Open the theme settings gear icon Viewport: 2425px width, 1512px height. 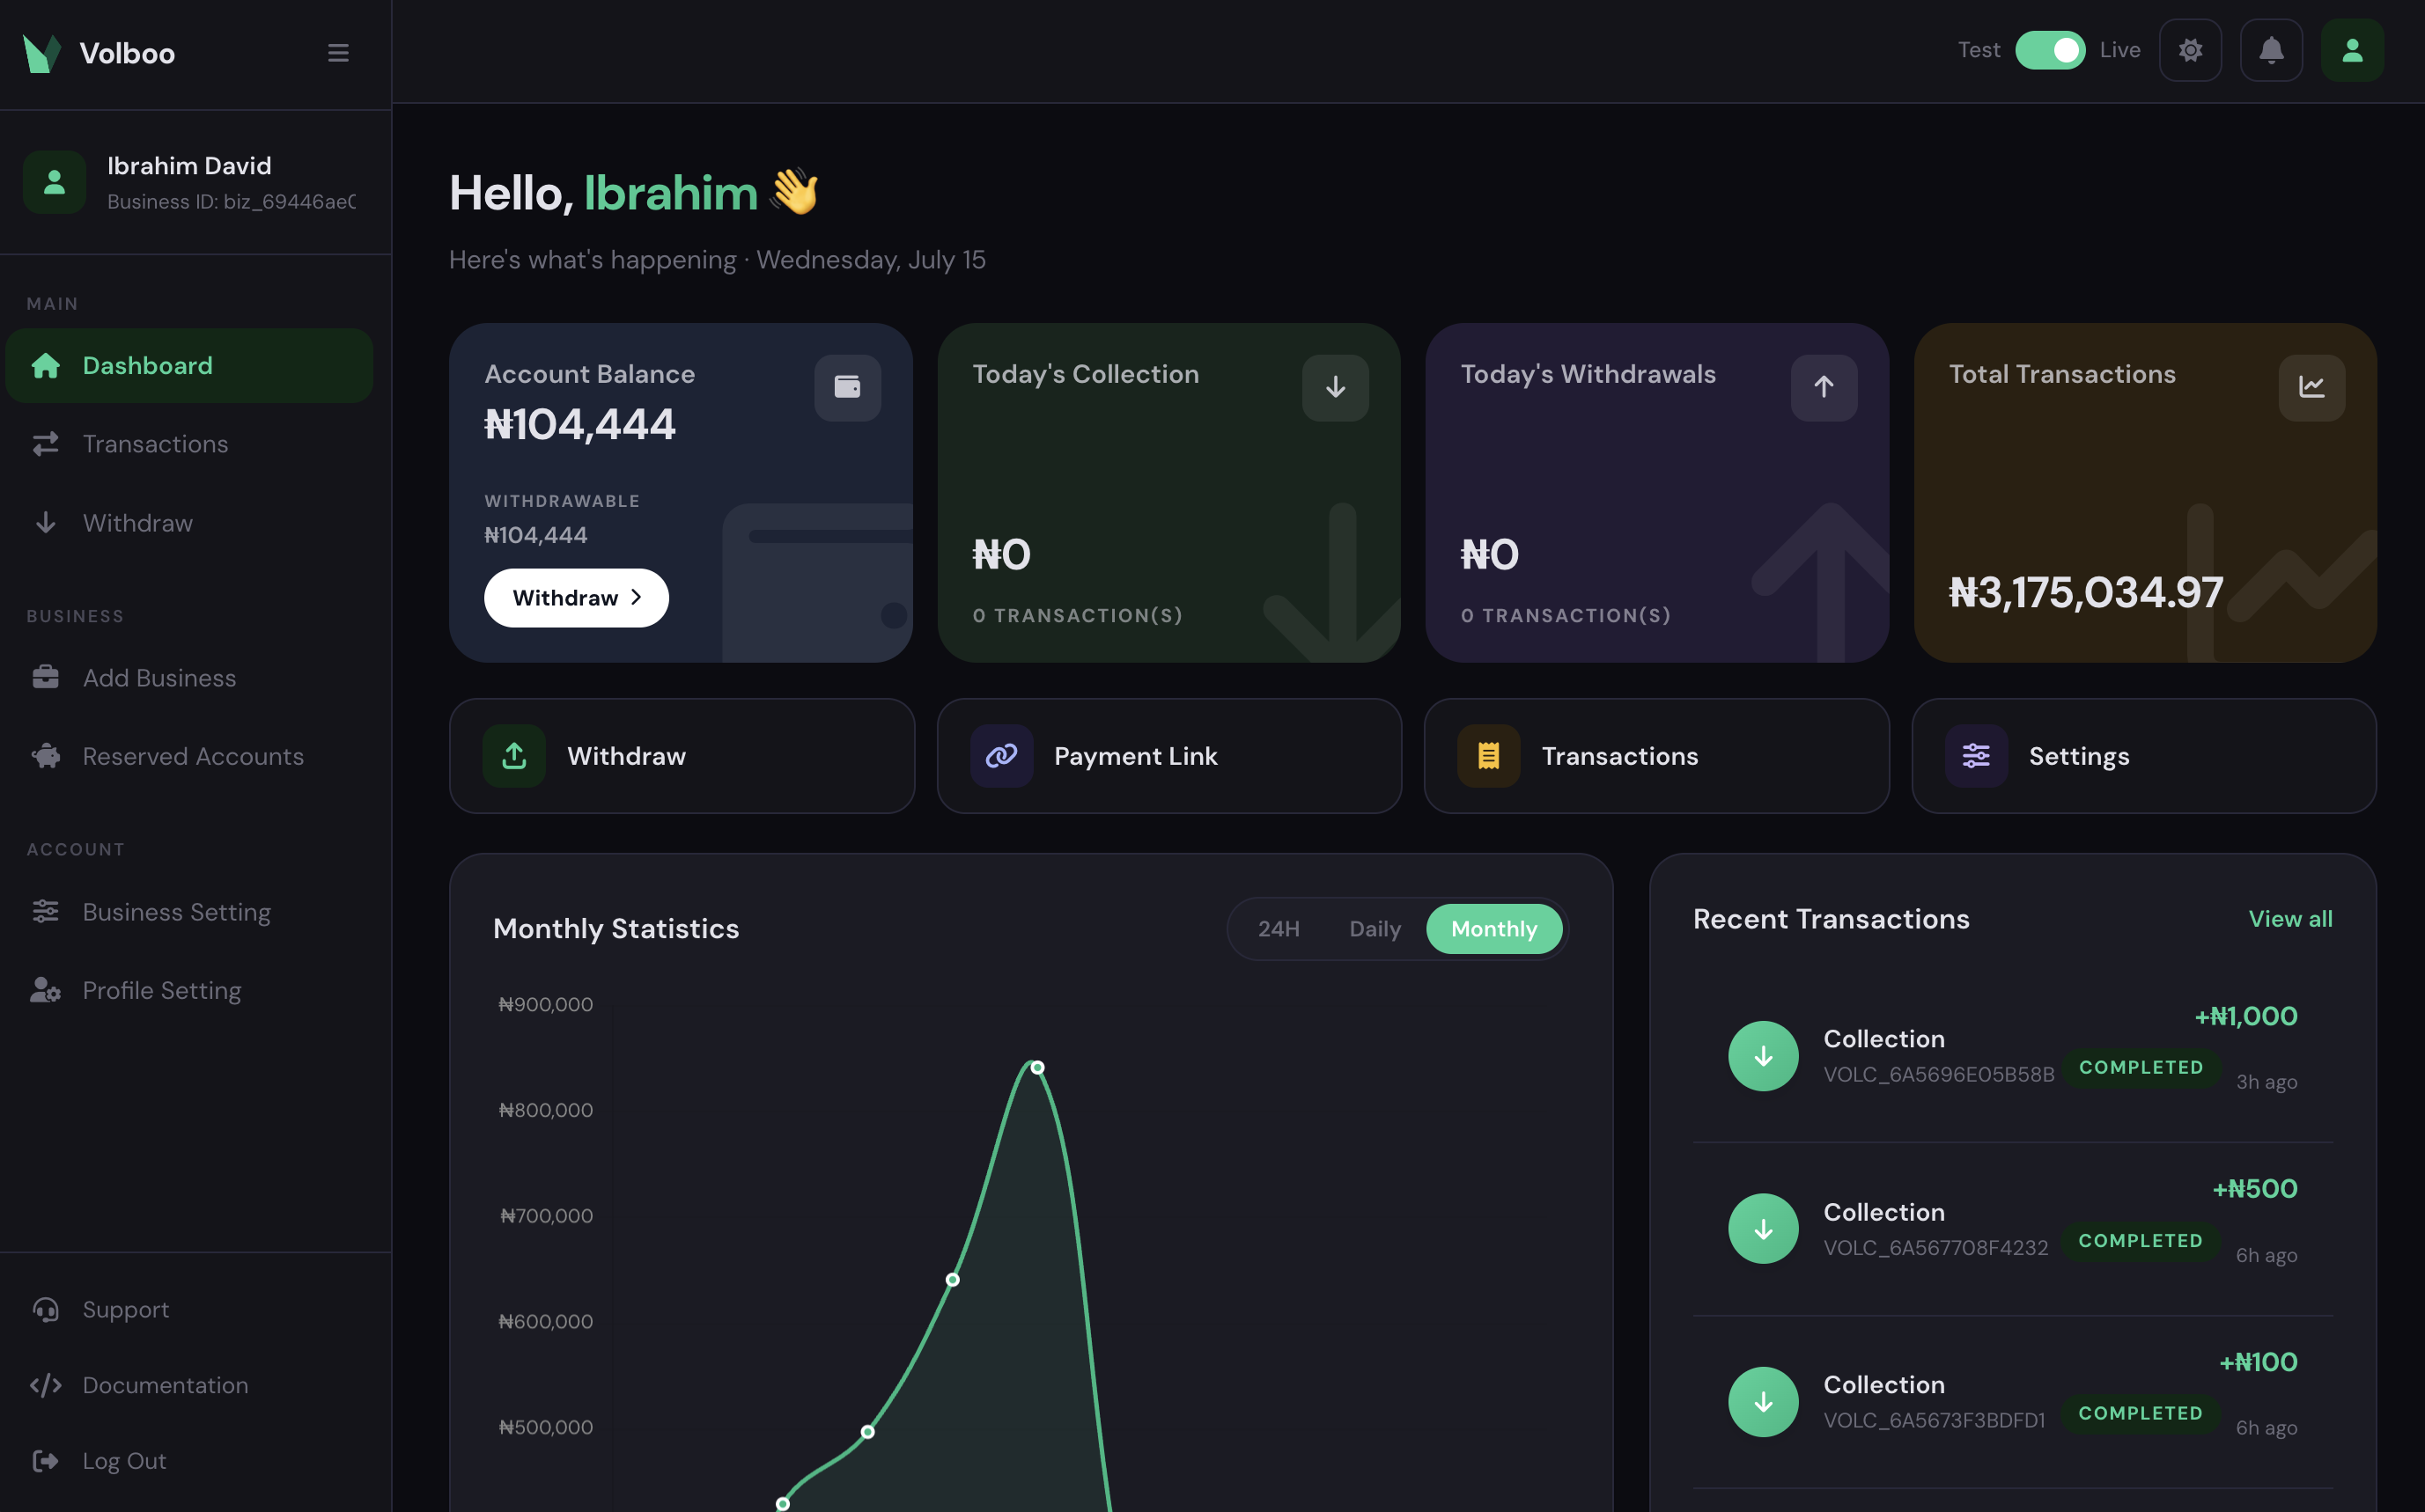[2190, 50]
